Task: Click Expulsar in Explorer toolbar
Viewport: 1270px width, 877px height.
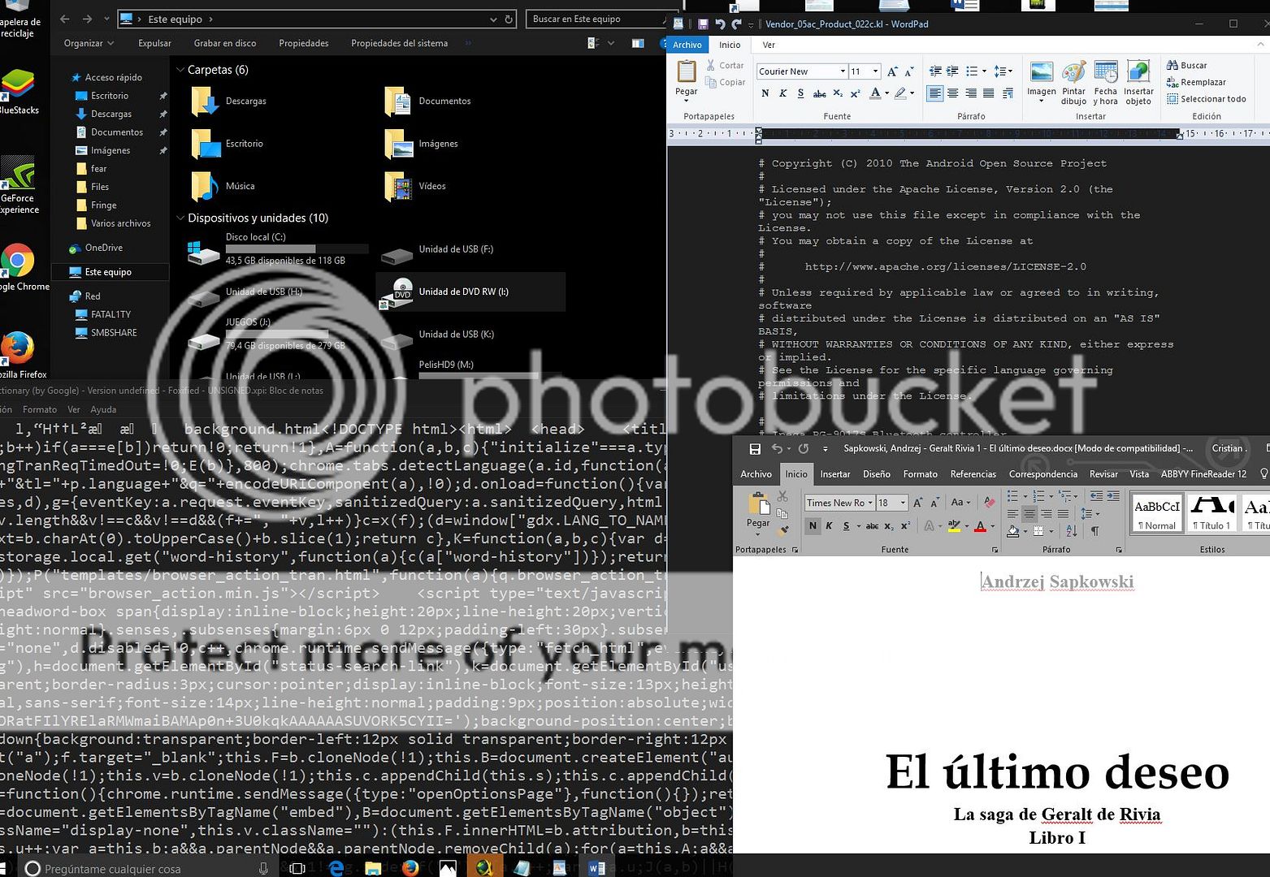Action: click(x=154, y=43)
